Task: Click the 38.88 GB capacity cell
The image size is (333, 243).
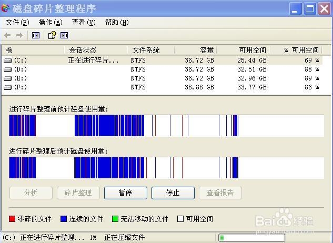Action: pos(199,87)
